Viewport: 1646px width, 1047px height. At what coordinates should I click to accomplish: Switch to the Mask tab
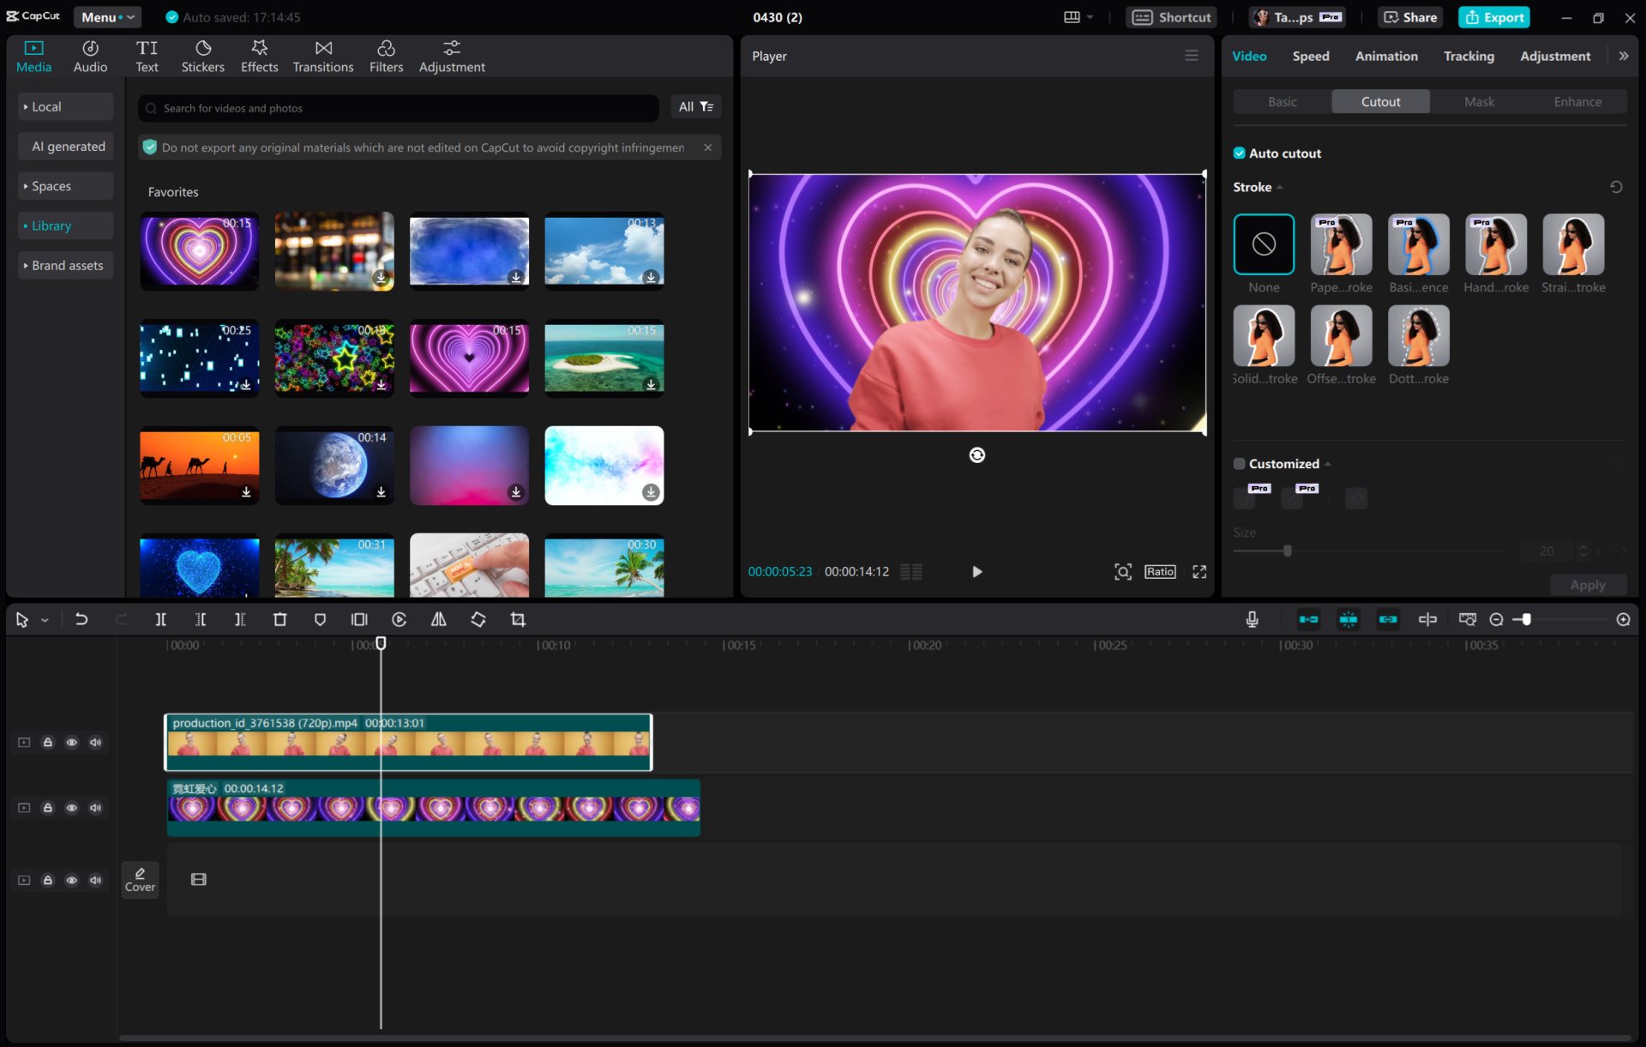1479,102
